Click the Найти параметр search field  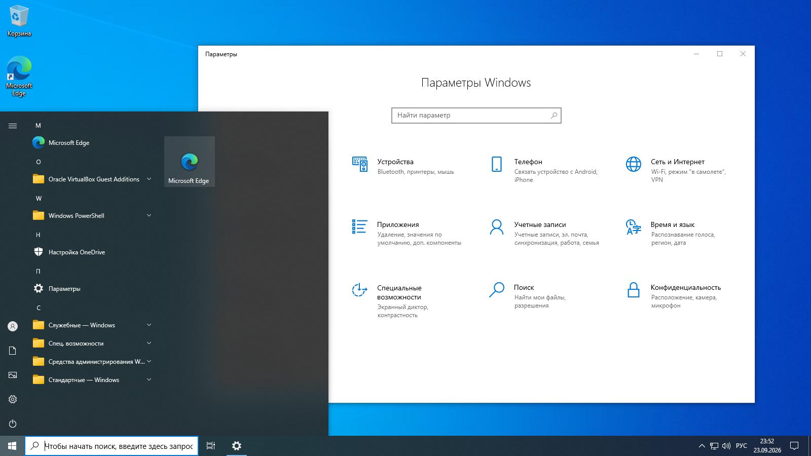(476, 116)
